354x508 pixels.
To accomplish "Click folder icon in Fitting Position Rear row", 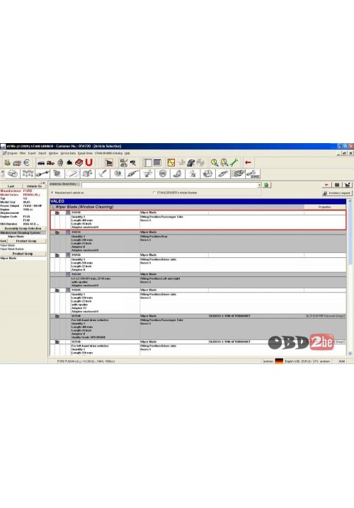I will point(57,232).
